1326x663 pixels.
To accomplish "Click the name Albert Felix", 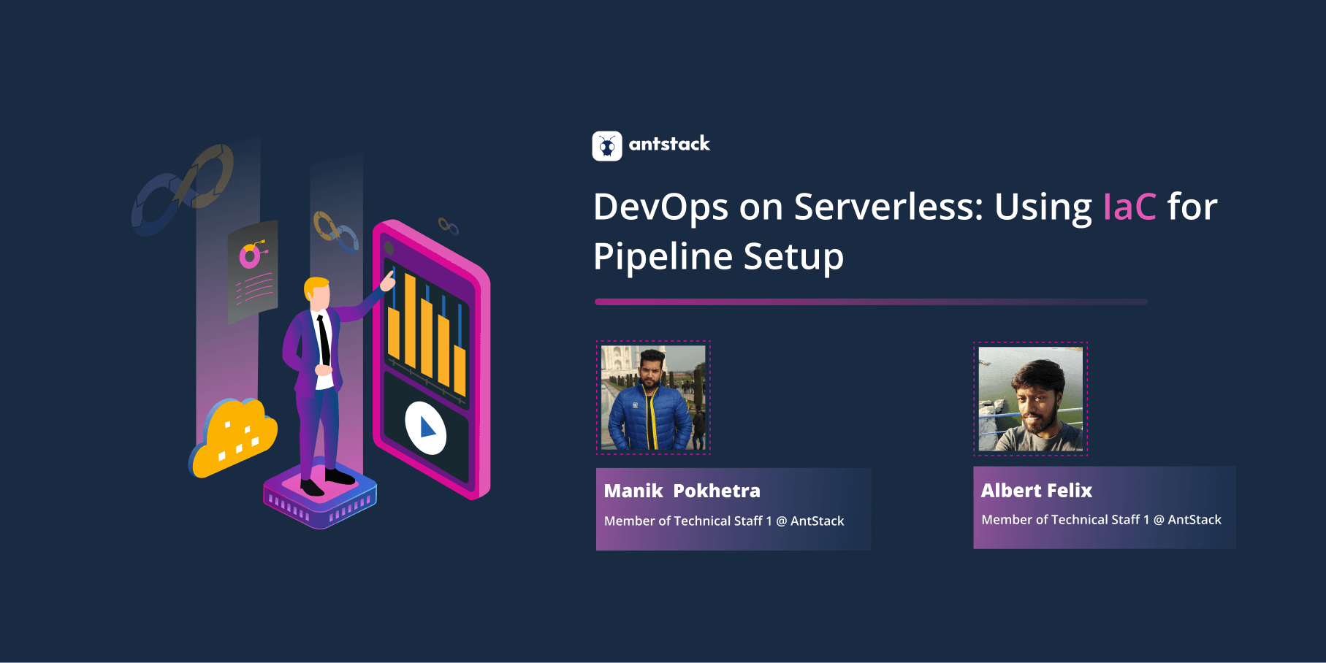I will (x=1036, y=491).
